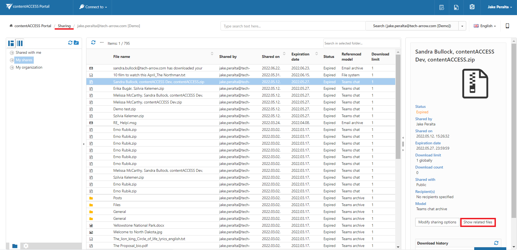Select Shared with me in tree

pyautogui.click(x=28, y=52)
